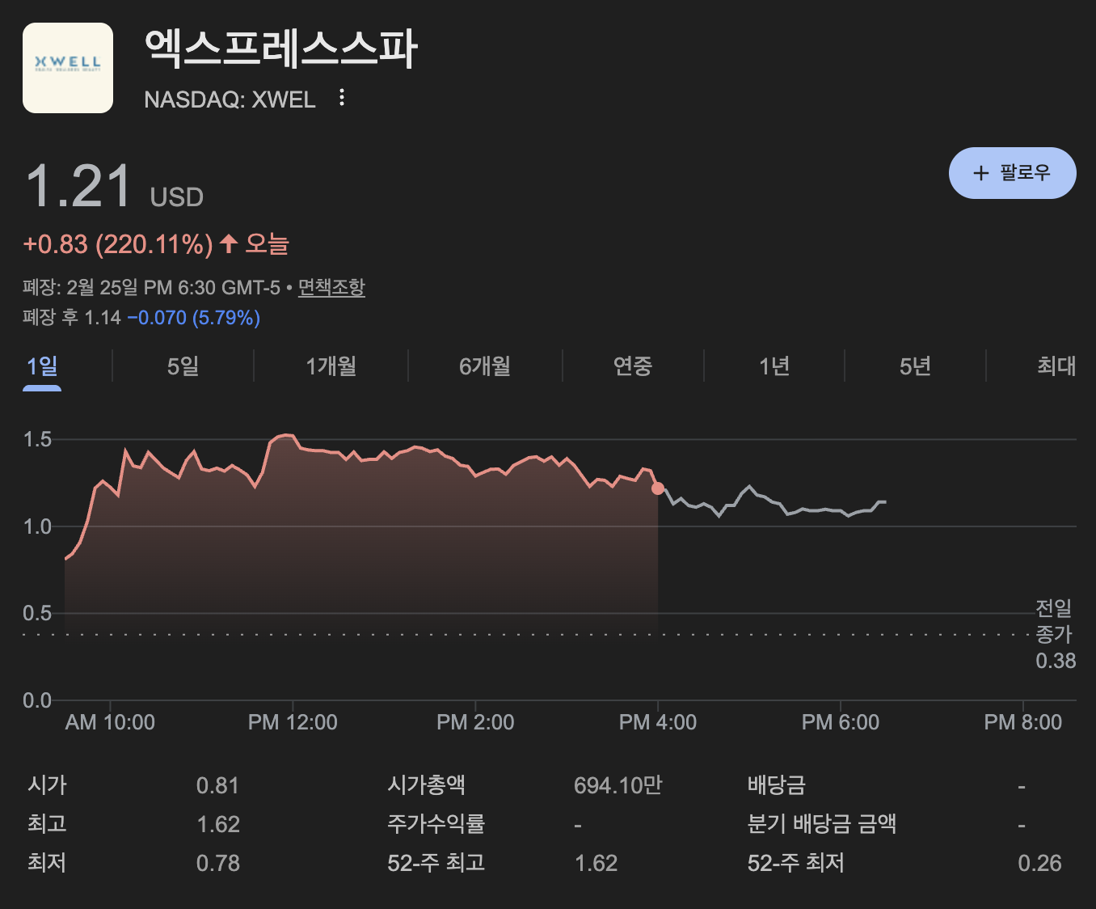Viewport: 1096px width, 909px height.
Task: Click the closing price marker dot on chart
Action: (658, 488)
